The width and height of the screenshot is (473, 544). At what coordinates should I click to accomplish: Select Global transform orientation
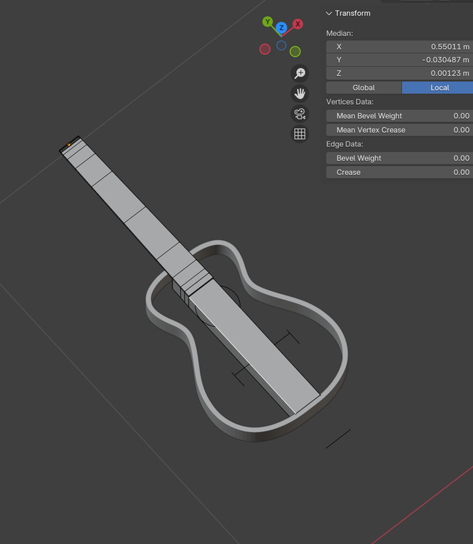pos(364,88)
